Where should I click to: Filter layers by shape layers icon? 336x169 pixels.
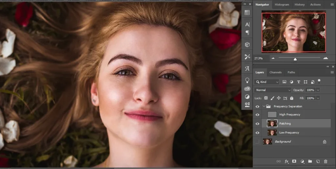pyautogui.click(x=305, y=82)
